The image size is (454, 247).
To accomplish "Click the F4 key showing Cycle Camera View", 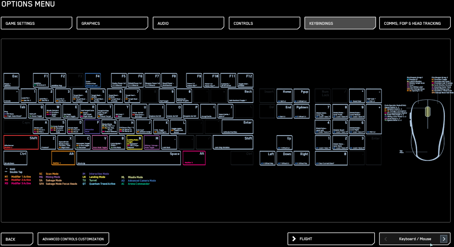I will pyautogui.click(x=93, y=80).
